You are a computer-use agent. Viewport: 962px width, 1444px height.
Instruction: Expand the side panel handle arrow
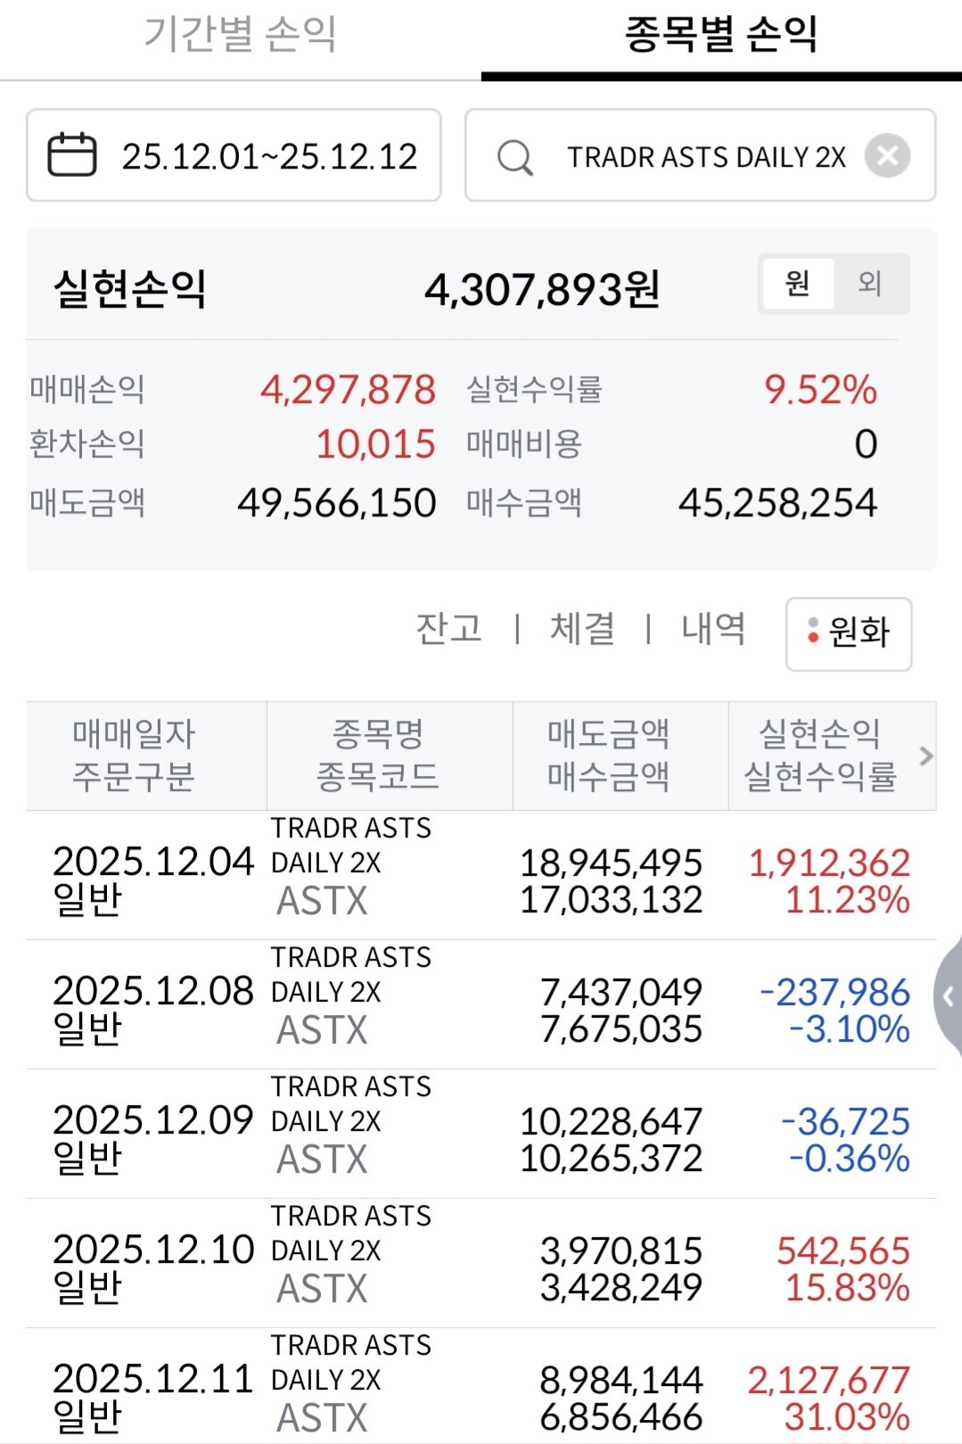(950, 996)
